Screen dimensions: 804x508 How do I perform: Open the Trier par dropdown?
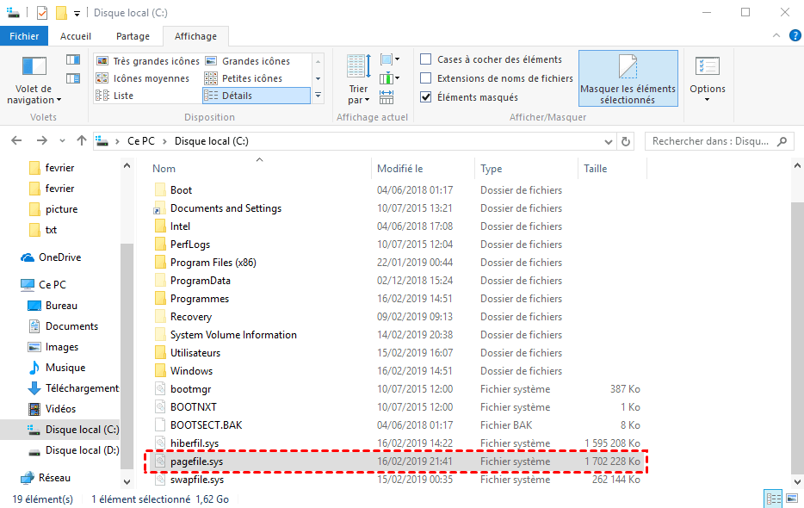tap(358, 80)
